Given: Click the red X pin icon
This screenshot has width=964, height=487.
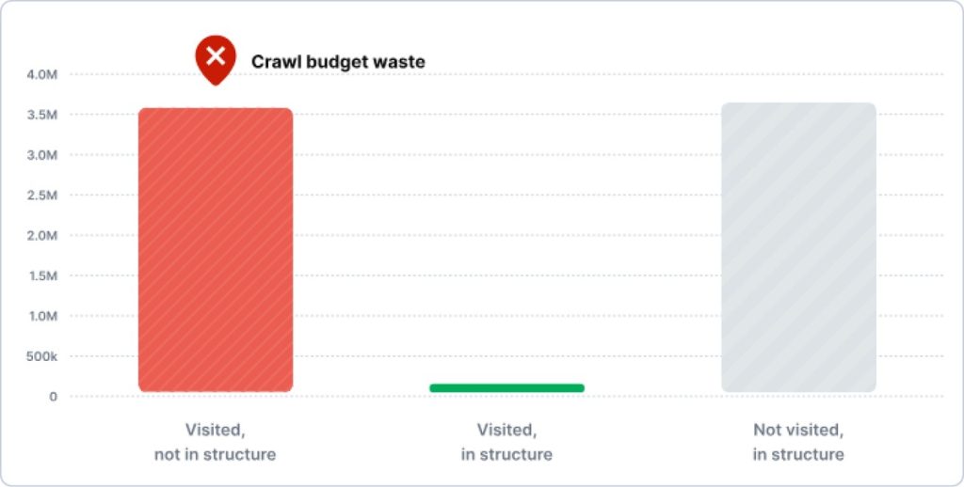Looking at the screenshot, I should [216, 57].
